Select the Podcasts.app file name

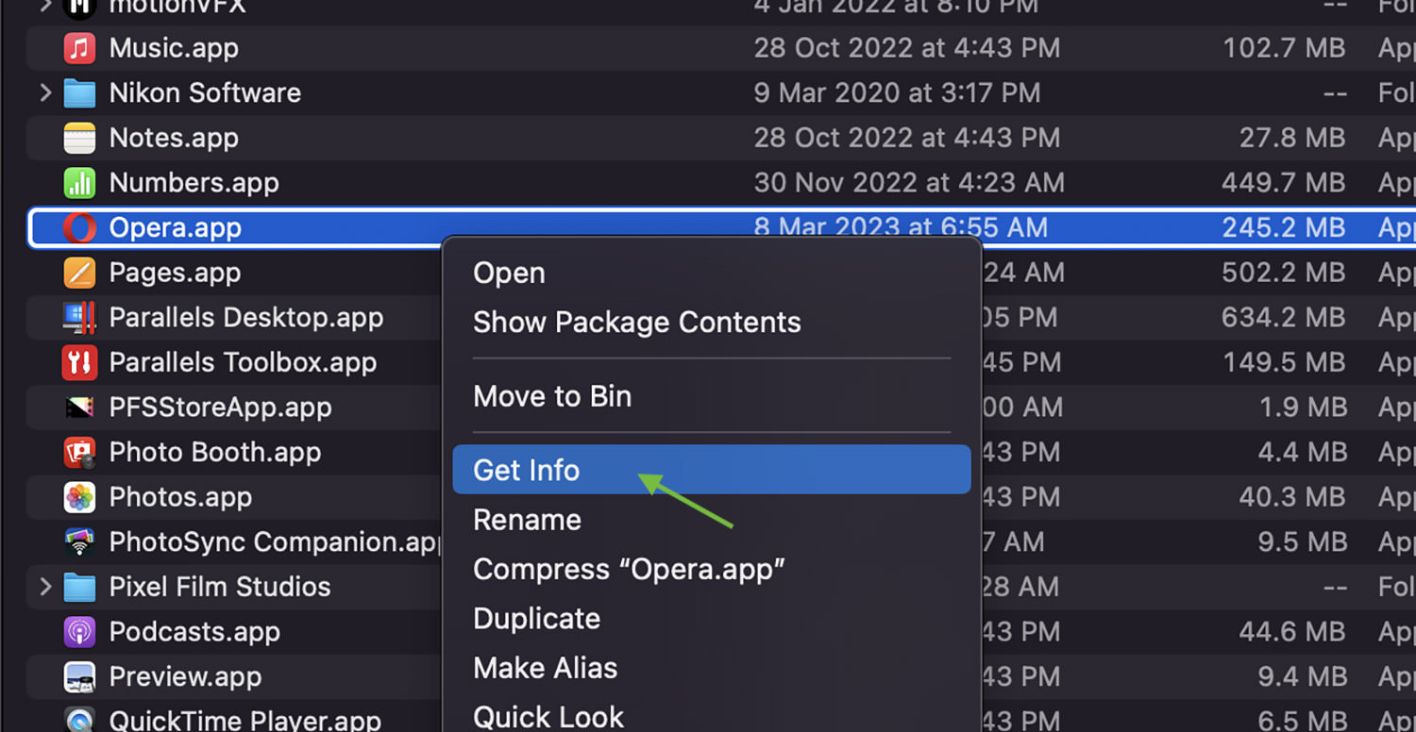click(x=194, y=632)
